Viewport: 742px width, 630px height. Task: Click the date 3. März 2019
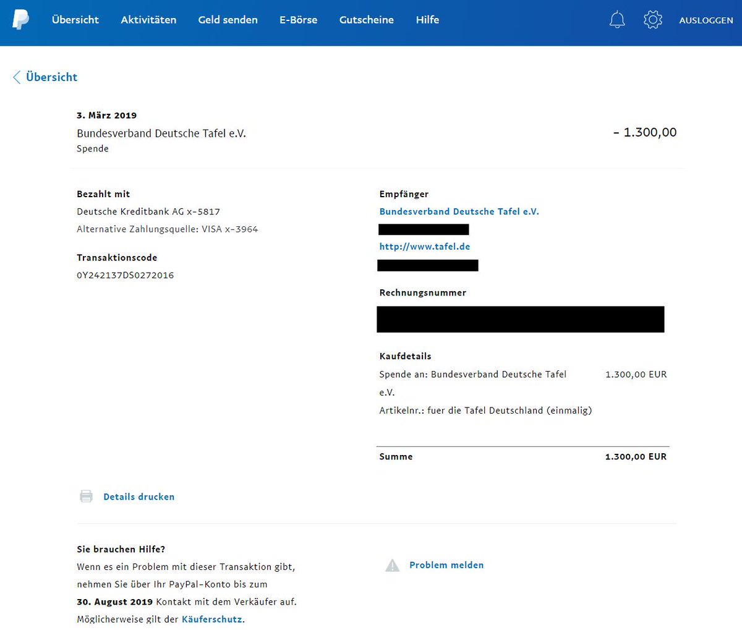point(107,115)
